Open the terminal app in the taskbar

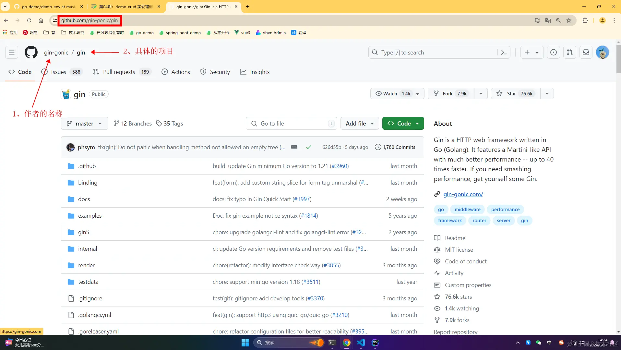[x=332, y=343]
